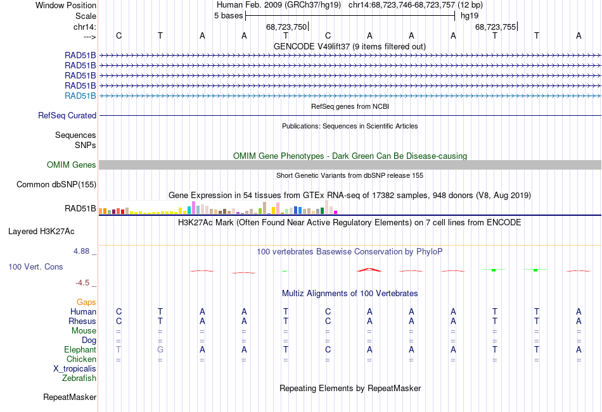
Task: Click the 4.88 PhyloP upper range value
Action: 81,251
